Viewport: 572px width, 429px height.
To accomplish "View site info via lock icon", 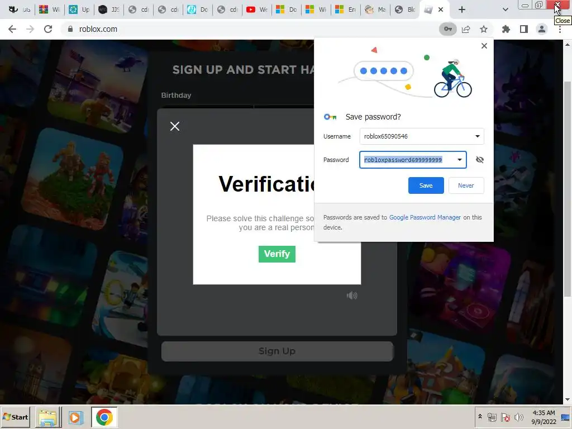I will coord(70,29).
